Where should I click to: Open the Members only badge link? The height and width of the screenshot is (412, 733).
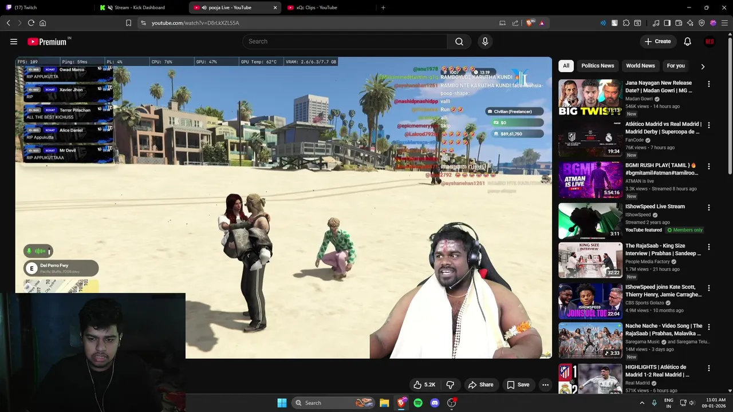[x=685, y=230]
